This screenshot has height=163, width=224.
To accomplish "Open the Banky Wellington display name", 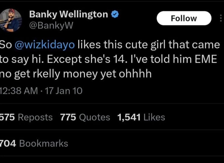I will coord(68,14).
